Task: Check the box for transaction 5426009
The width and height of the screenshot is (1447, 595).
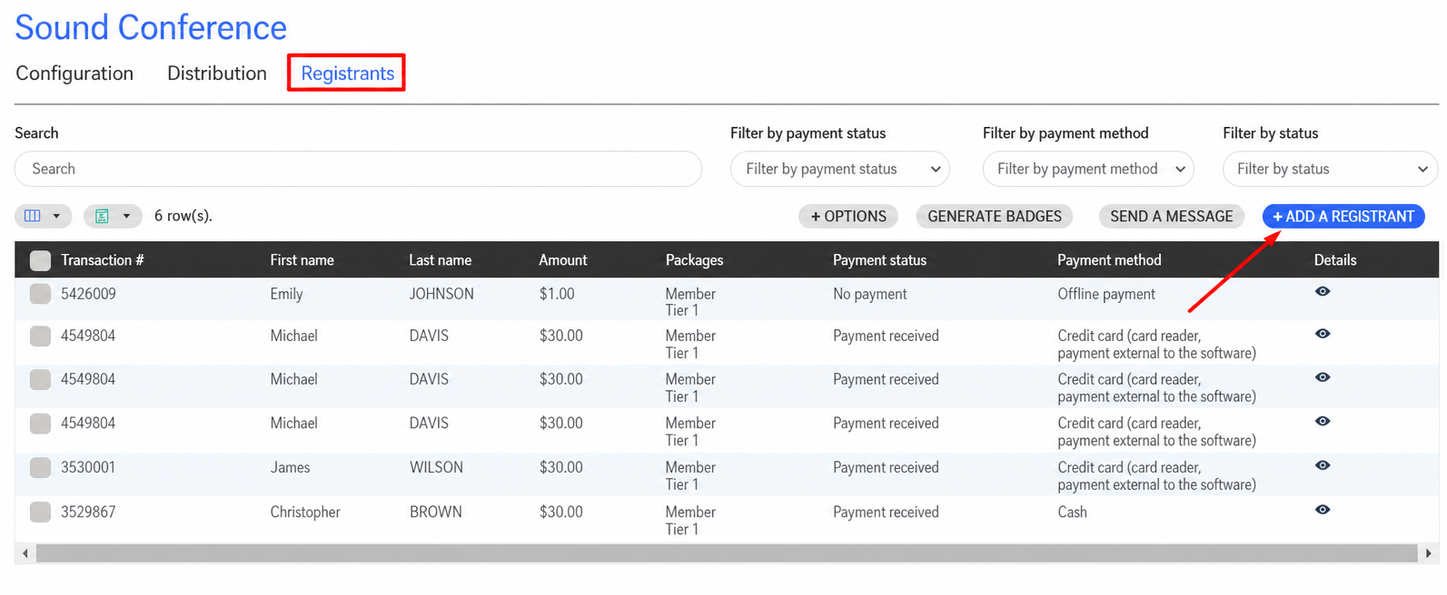Action: (40, 294)
